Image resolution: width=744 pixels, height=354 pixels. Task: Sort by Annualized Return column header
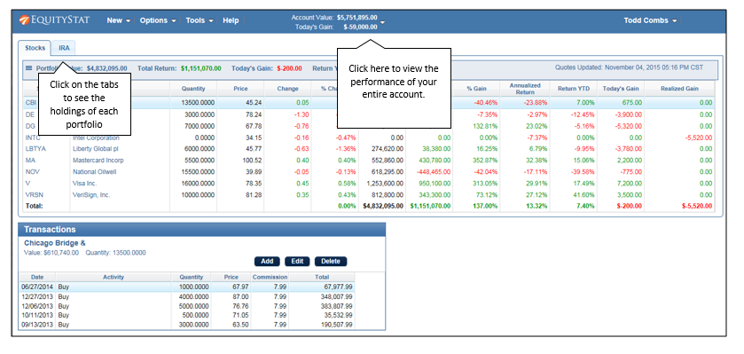tap(525, 88)
